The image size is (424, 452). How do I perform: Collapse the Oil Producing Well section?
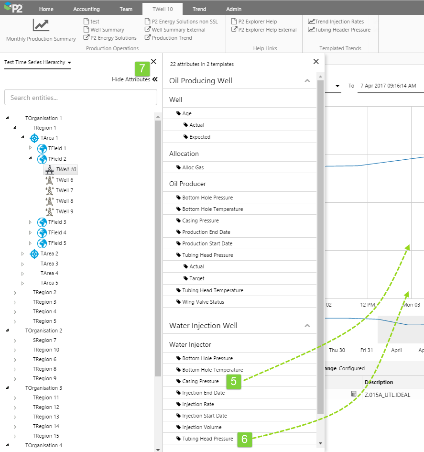point(307,81)
